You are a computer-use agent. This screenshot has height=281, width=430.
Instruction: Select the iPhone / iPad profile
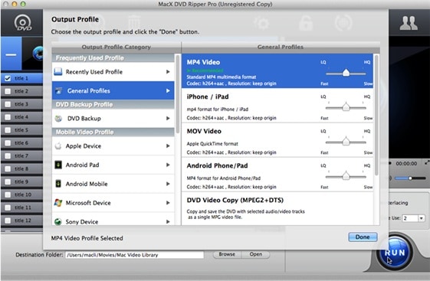277,106
